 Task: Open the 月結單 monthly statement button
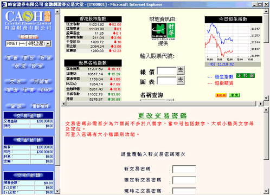41,81
